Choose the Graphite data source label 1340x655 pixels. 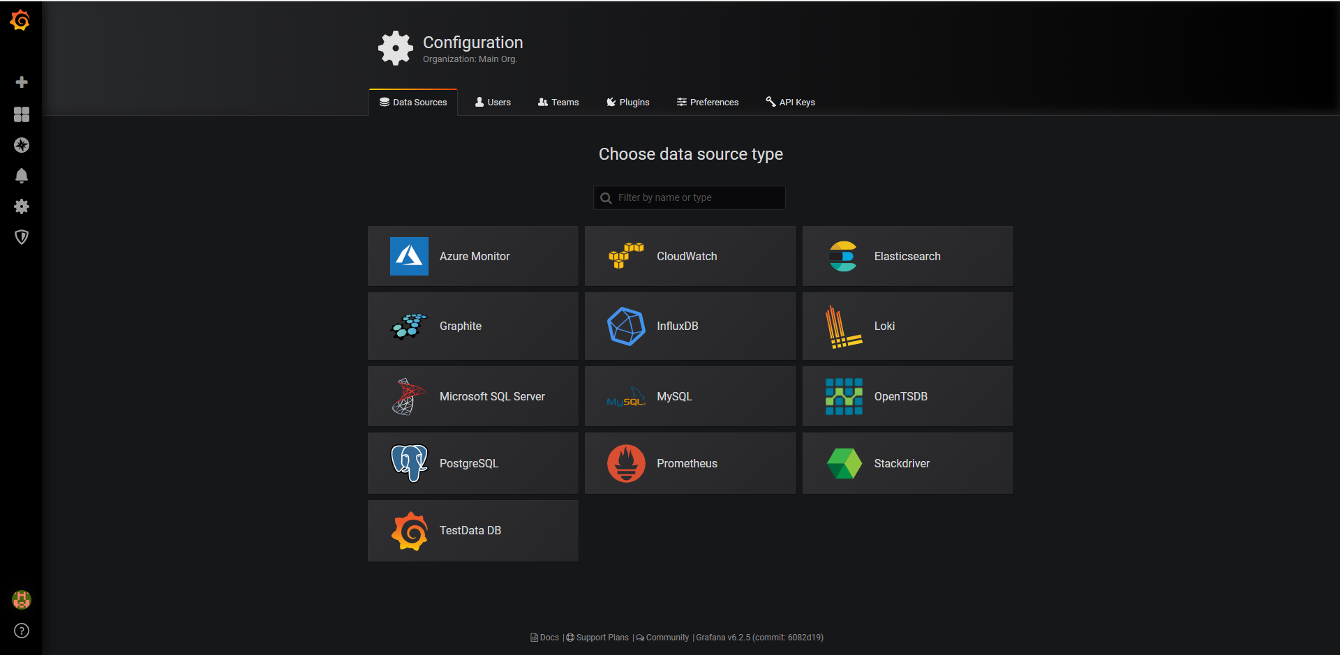click(x=461, y=326)
